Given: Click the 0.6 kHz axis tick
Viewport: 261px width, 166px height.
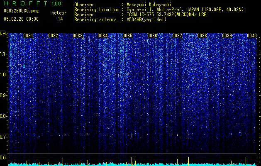Looking at the screenshot, I should pyautogui.click(x=4, y=158).
